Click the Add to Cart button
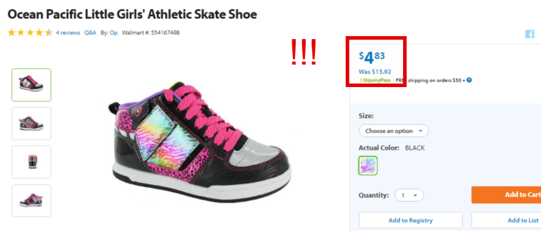 coord(506,195)
